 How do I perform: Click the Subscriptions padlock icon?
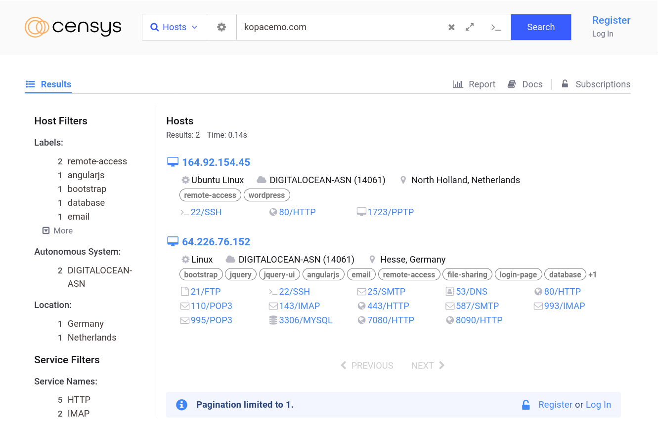pos(565,84)
